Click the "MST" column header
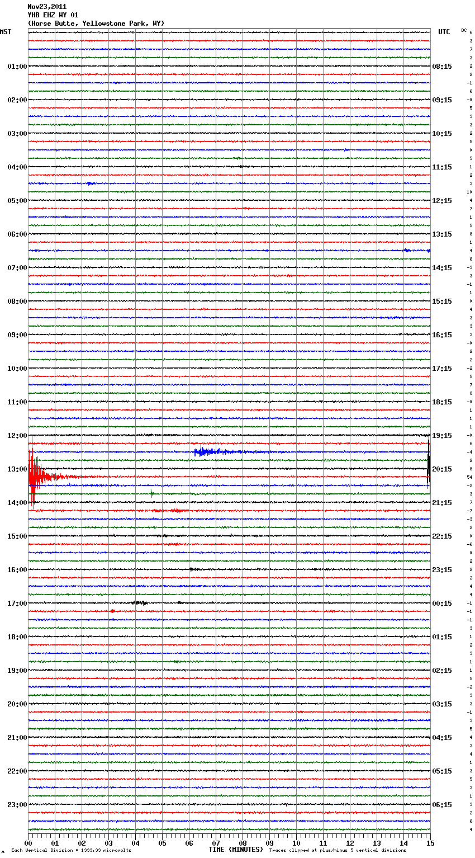Viewport: 475px width, 858px height. pos(6,32)
